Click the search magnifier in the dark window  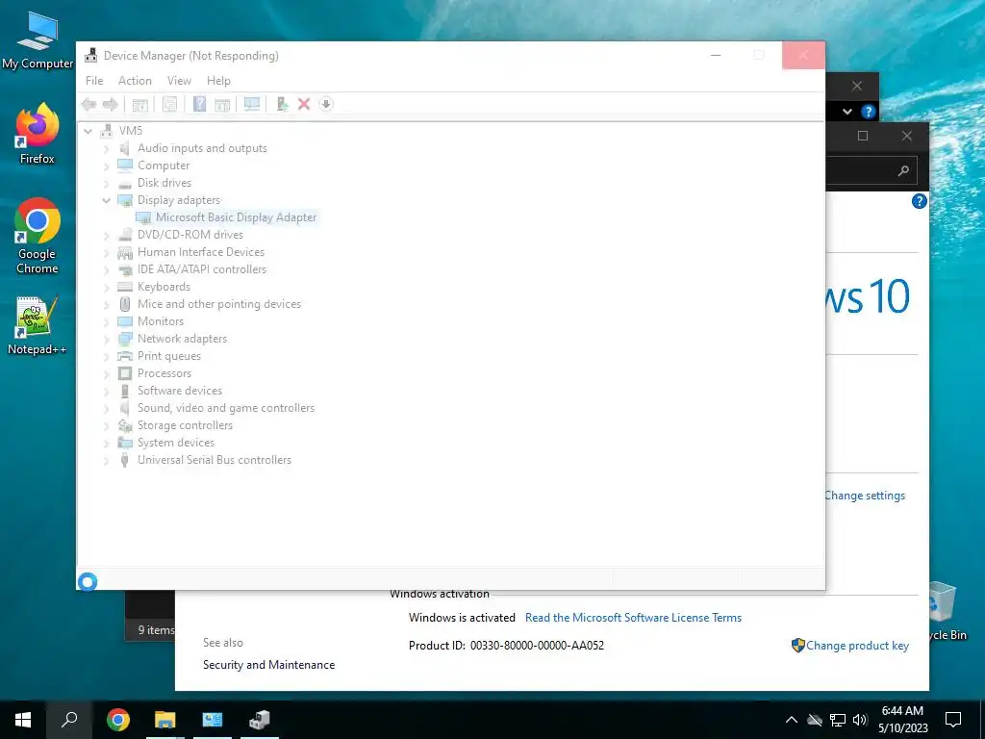[903, 170]
